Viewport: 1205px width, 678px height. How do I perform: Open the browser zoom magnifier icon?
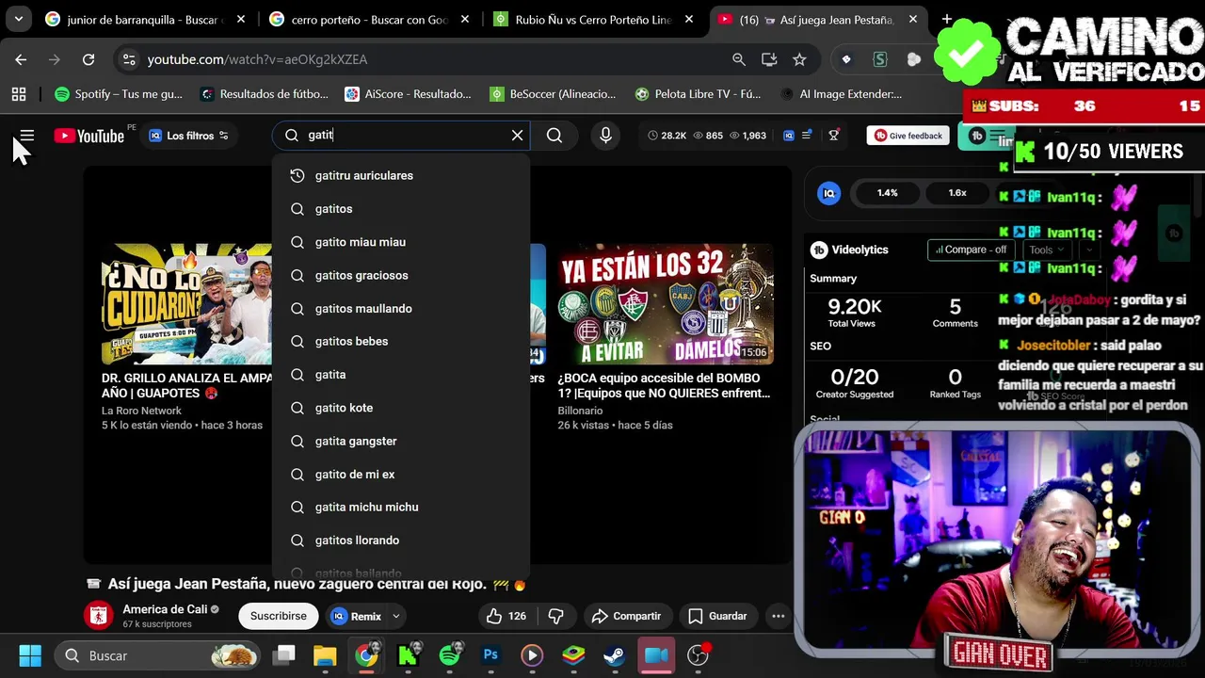tap(739, 59)
